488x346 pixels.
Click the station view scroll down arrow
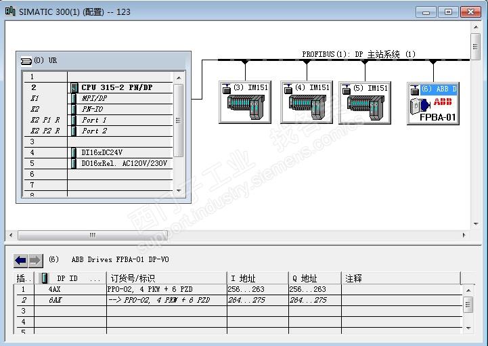(476, 224)
